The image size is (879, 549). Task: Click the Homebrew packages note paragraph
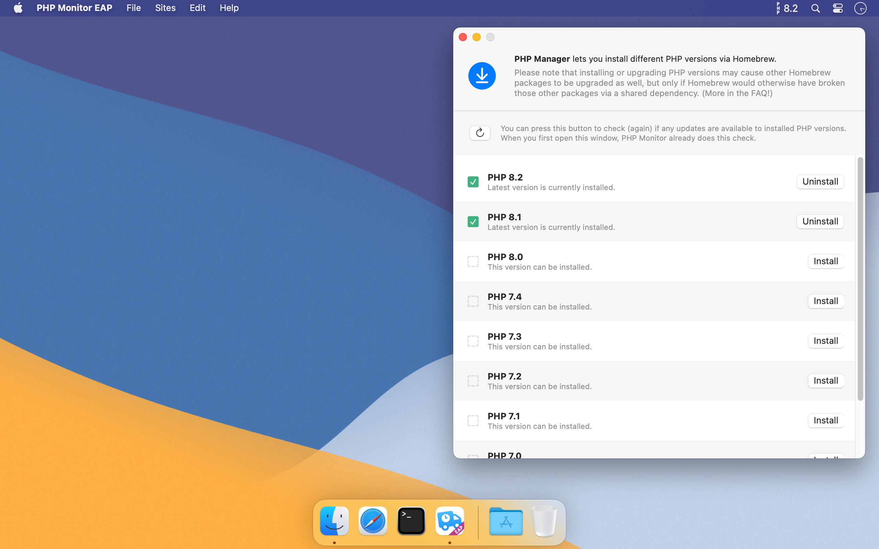tap(680, 83)
